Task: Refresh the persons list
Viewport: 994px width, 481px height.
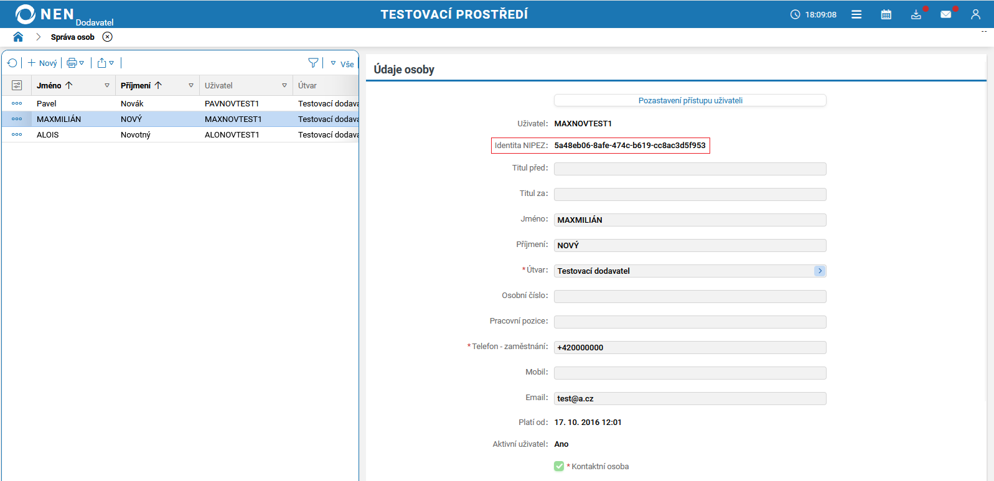Action: 12,63
